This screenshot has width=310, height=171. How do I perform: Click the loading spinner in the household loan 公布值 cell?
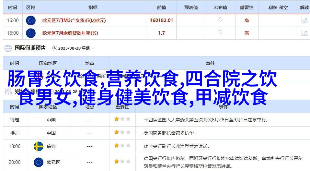[x=220, y=32]
